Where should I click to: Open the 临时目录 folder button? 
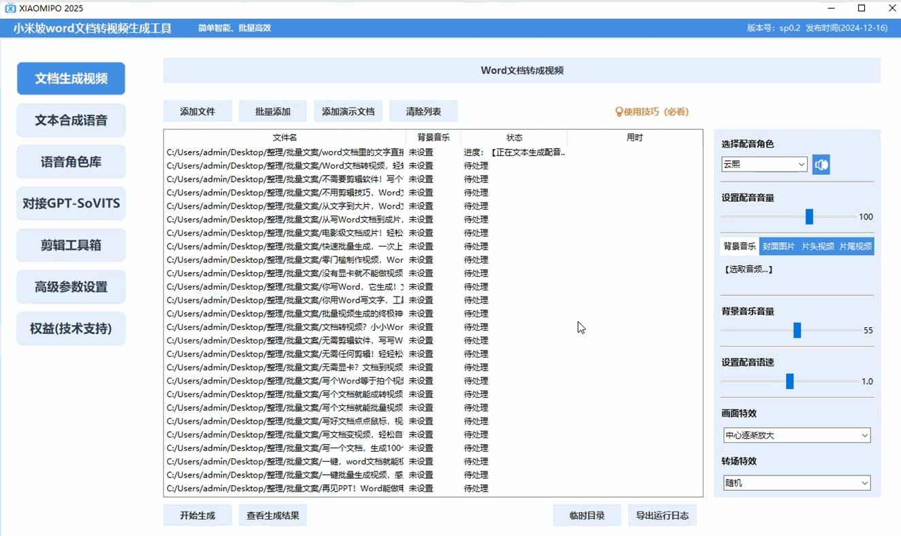[x=587, y=516]
